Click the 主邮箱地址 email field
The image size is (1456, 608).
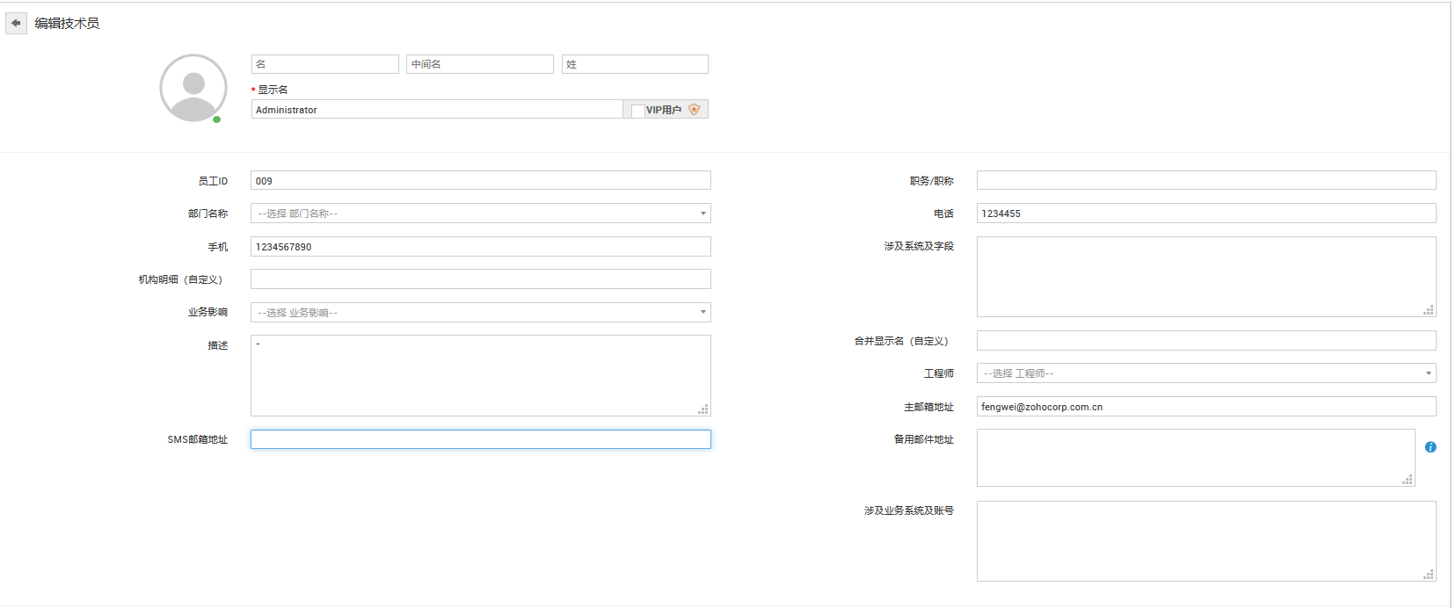coord(1205,407)
